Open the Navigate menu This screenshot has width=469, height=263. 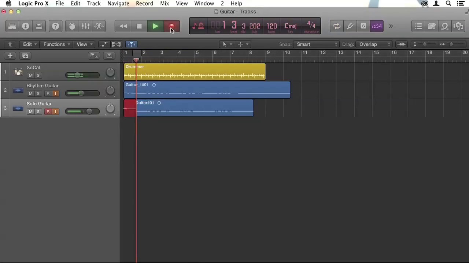click(118, 3)
